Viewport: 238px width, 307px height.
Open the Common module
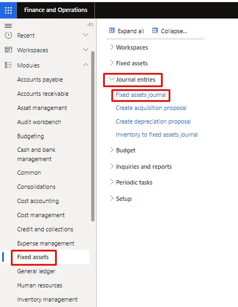pyautogui.click(x=29, y=173)
